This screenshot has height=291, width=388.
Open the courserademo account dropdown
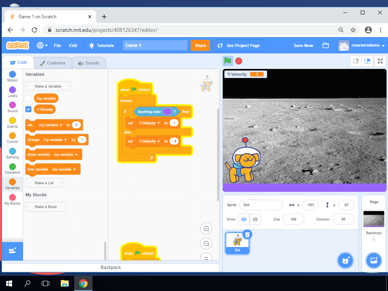pyautogui.click(x=361, y=45)
